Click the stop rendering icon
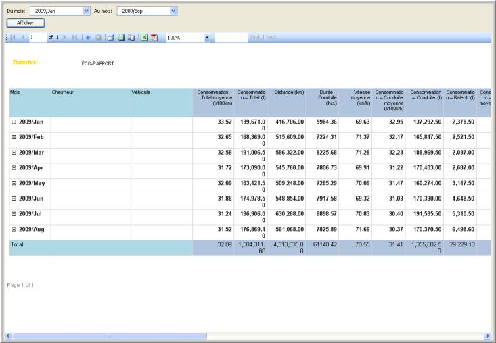Screen dimensions: 496x343 [98, 38]
